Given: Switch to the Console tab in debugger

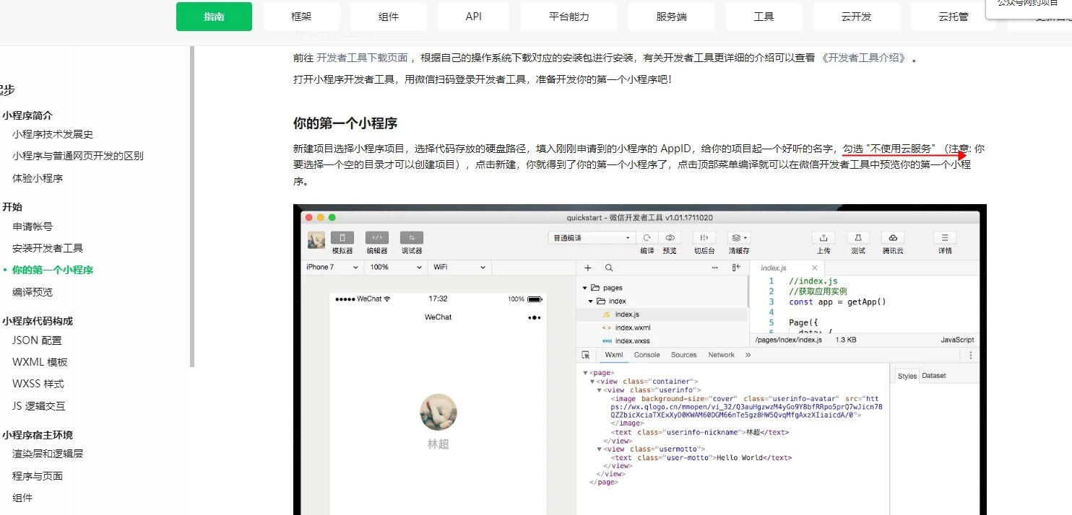Looking at the screenshot, I should click(x=647, y=355).
